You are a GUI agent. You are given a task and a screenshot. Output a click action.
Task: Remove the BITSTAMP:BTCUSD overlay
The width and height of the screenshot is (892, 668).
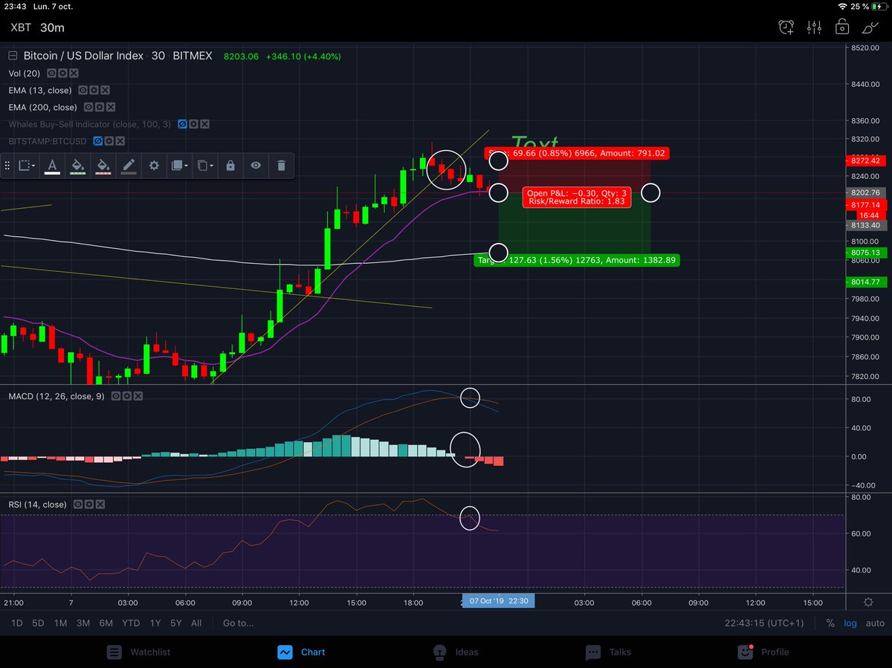(x=119, y=140)
